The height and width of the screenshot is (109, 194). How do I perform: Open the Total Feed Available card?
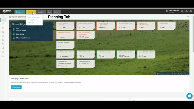click(x=126, y=54)
